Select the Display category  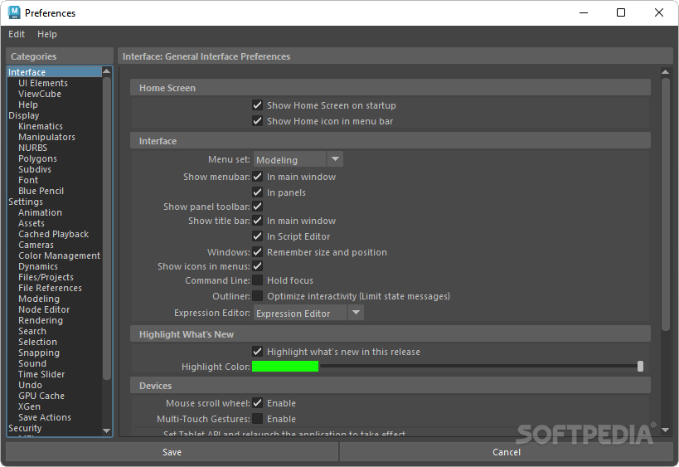coord(23,115)
